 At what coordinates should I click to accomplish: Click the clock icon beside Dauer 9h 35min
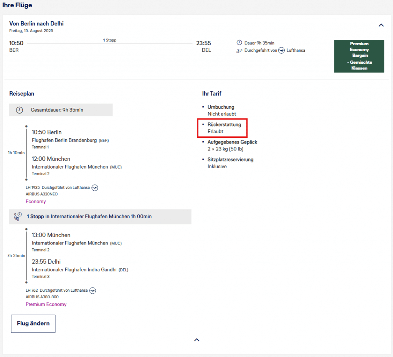pyautogui.click(x=239, y=43)
